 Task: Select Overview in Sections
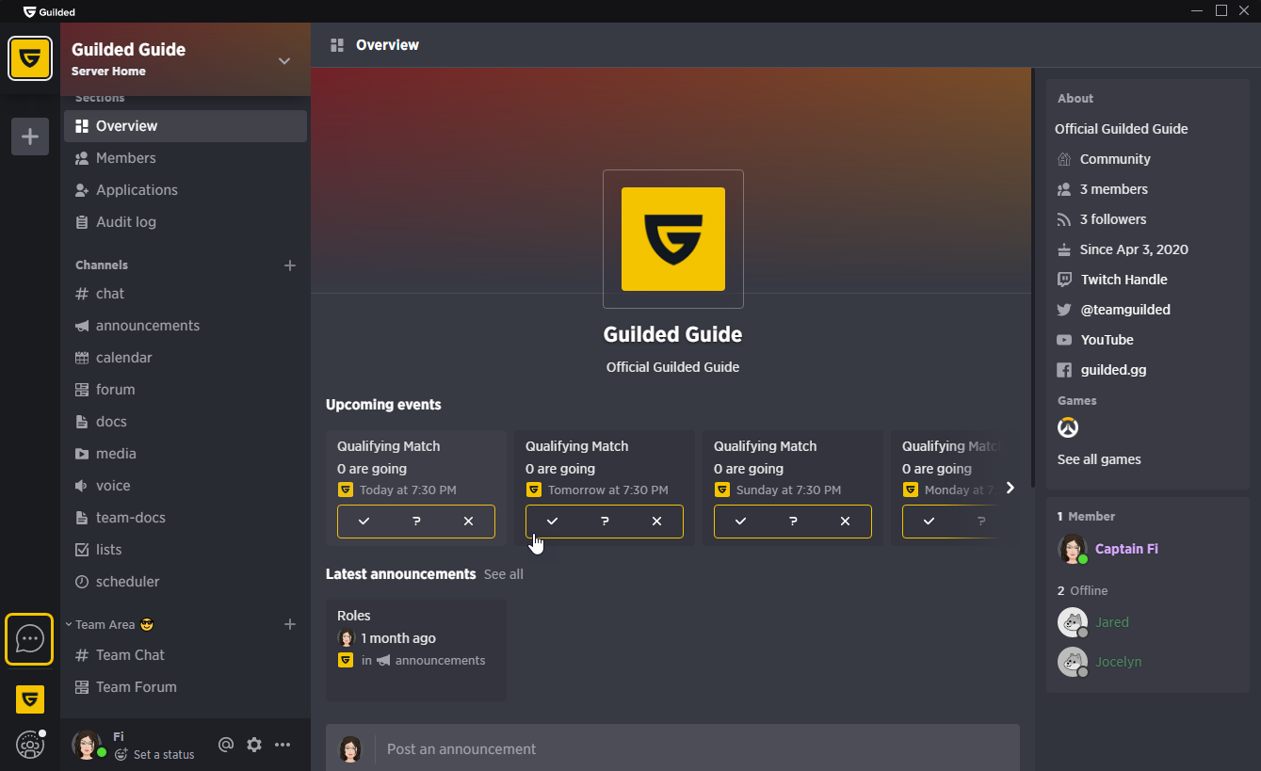point(186,126)
